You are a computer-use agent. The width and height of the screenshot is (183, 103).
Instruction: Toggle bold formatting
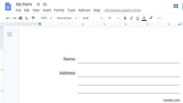pyautogui.click(x=125, y=18)
